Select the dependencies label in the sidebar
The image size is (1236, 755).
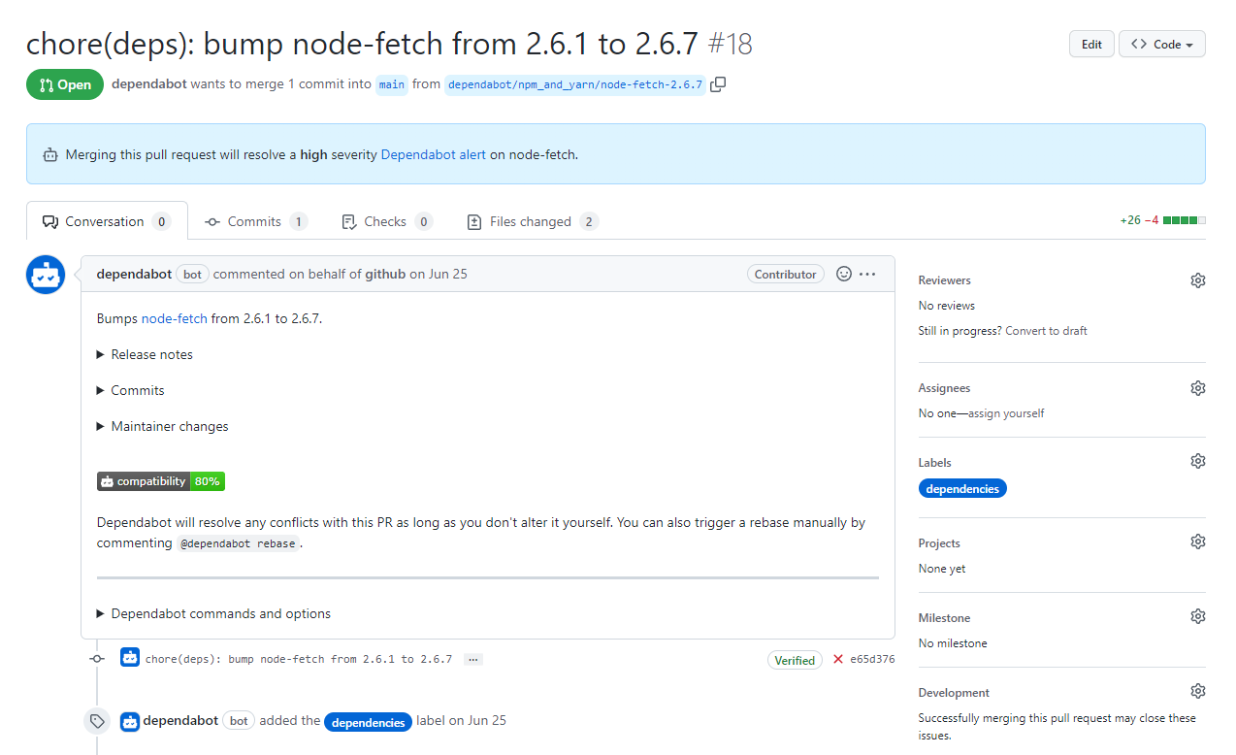[962, 488]
